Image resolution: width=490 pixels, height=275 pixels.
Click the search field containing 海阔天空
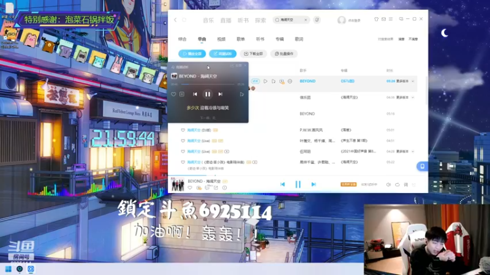(290, 20)
